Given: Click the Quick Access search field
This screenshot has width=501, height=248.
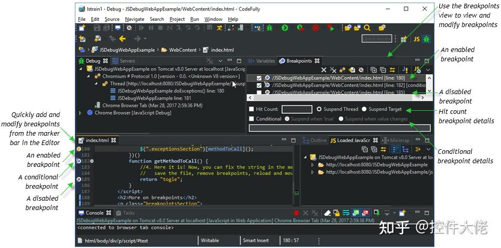Looking at the screenshot, I should (x=377, y=38).
